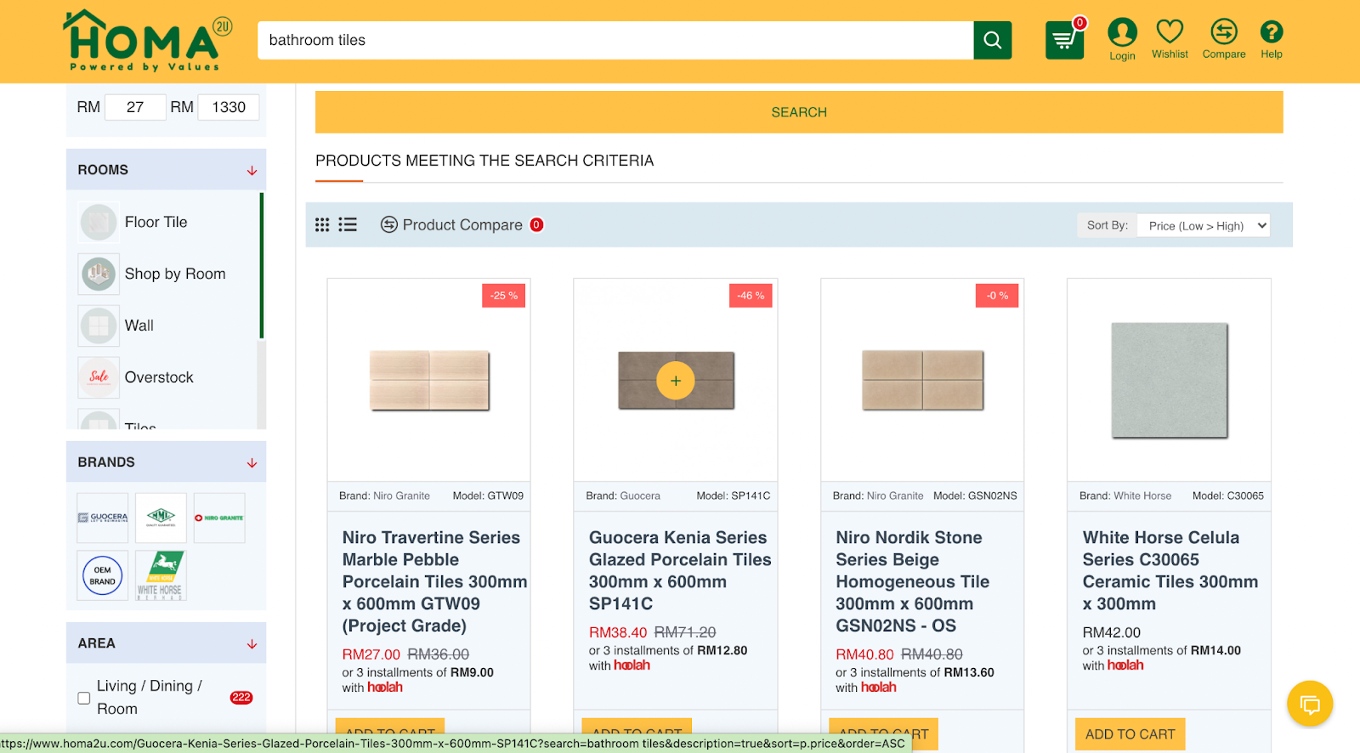Image resolution: width=1360 pixels, height=753 pixels.
Task: Select Shop by Room category
Action: coord(175,274)
